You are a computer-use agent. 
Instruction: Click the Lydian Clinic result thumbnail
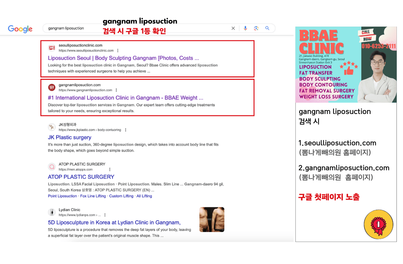[212, 220]
